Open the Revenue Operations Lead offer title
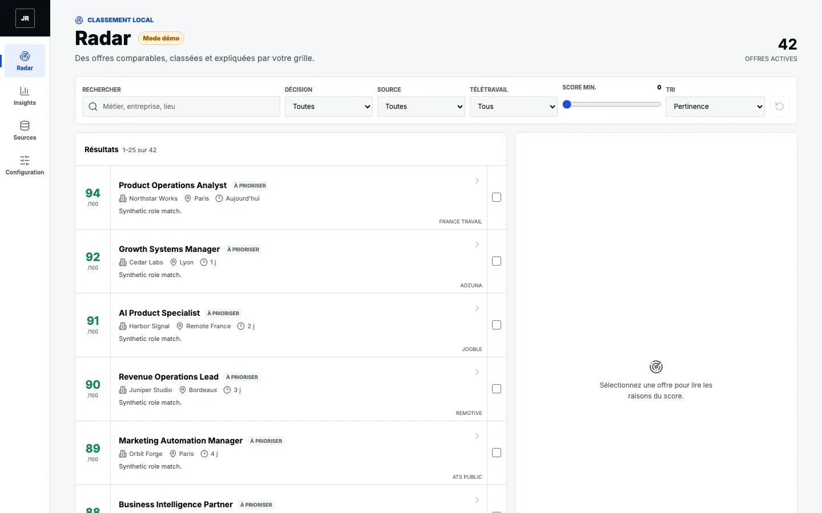822x513 pixels. (168, 377)
